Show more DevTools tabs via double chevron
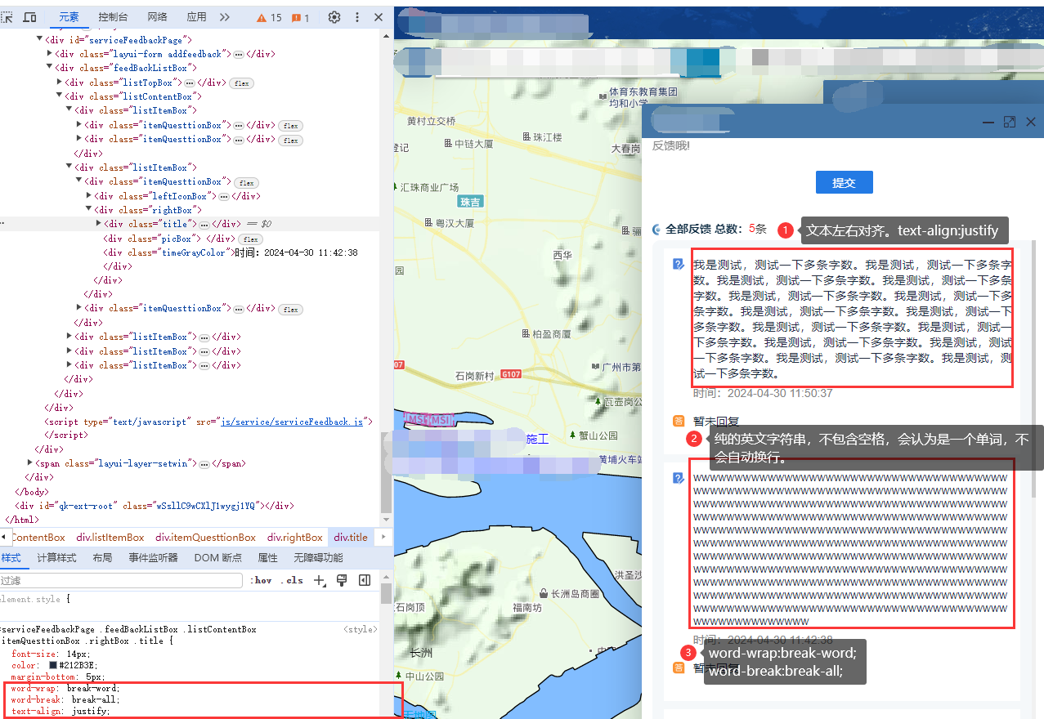Image resolution: width=1044 pixels, height=719 pixels. click(225, 17)
